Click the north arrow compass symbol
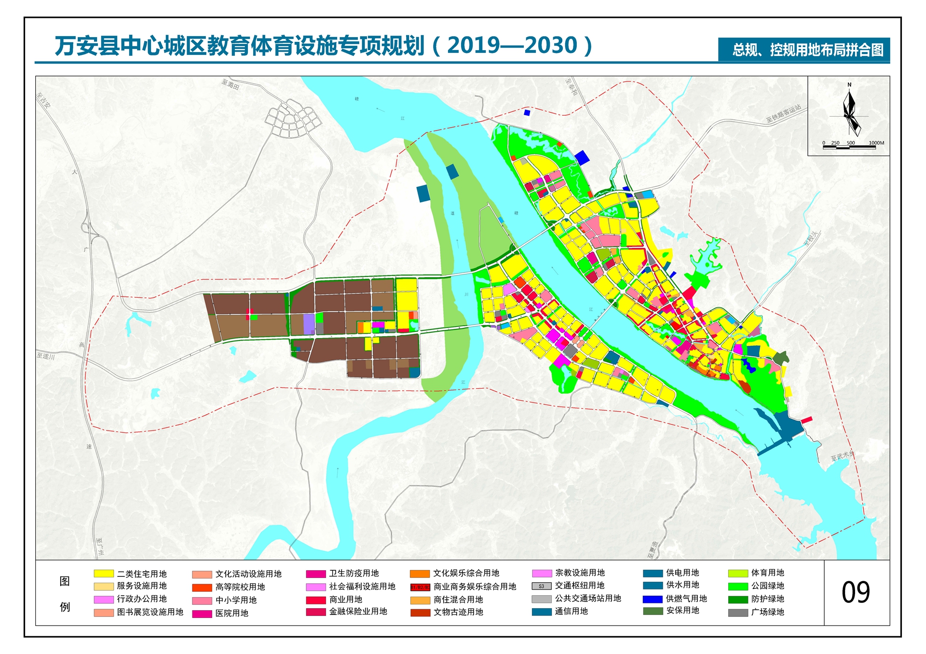926x654 pixels. pyautogui.click(x=850, y=114)
